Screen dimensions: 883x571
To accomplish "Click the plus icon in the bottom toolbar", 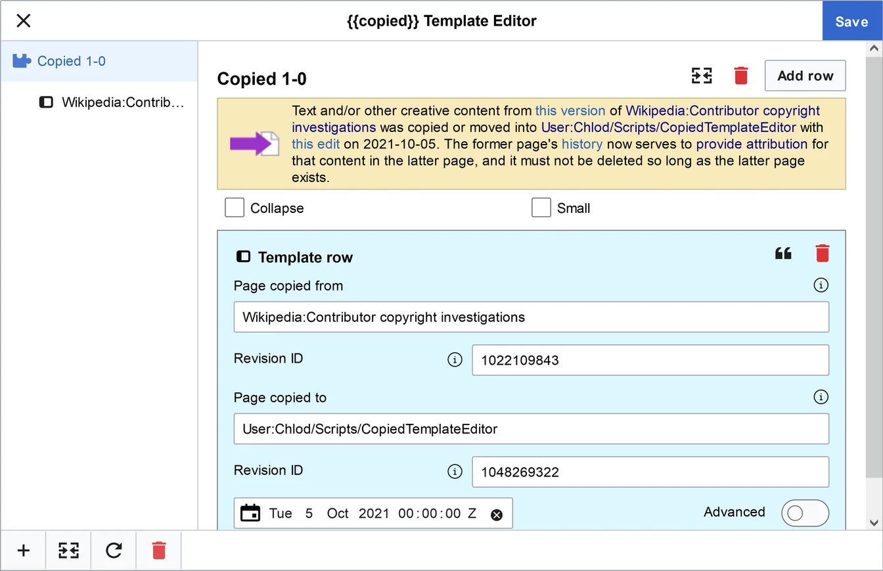I will pos(23,550).
